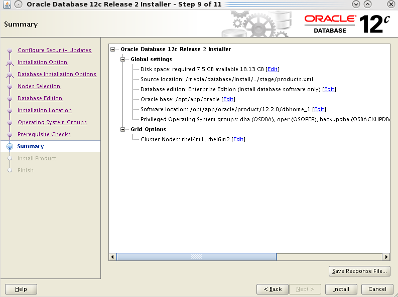The width and height of the screenshot is (398, 297).
Task: Click the scrollbar right arrow
Action: (x=386, y=257)
